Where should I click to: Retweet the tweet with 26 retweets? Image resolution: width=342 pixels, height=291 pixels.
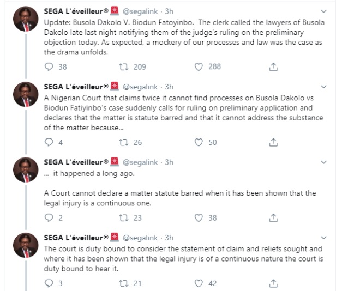(123, 142)
